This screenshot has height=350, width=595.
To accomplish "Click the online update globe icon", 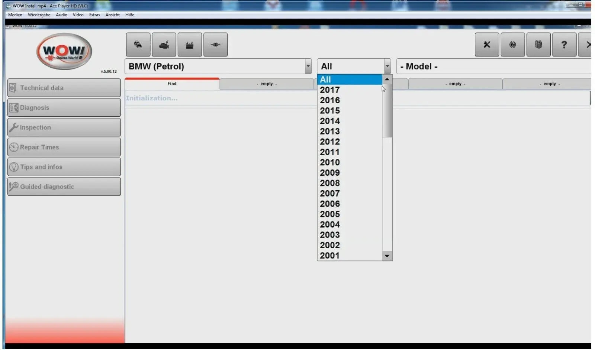I will pyautogui.click(x=513, y=45).
